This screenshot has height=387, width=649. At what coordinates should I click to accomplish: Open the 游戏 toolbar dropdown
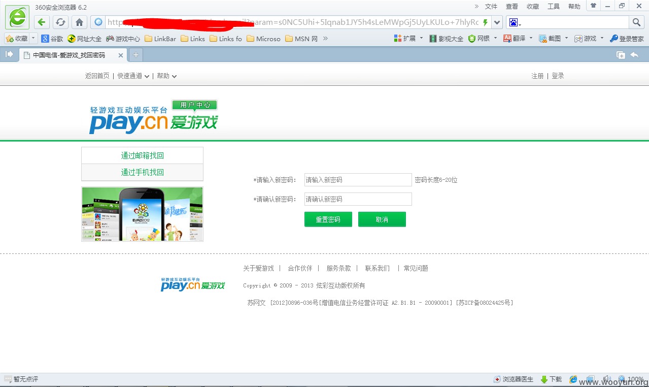point(589,39)
